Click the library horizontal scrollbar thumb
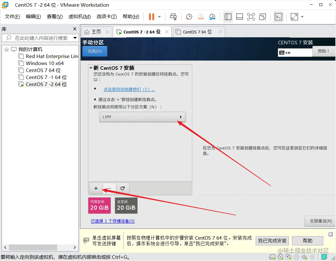Image resolution: width=336 pixels, height=261 pixels. coord(33,247)
